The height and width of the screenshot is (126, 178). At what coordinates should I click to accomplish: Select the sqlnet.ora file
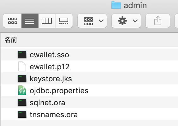(89, 102)
